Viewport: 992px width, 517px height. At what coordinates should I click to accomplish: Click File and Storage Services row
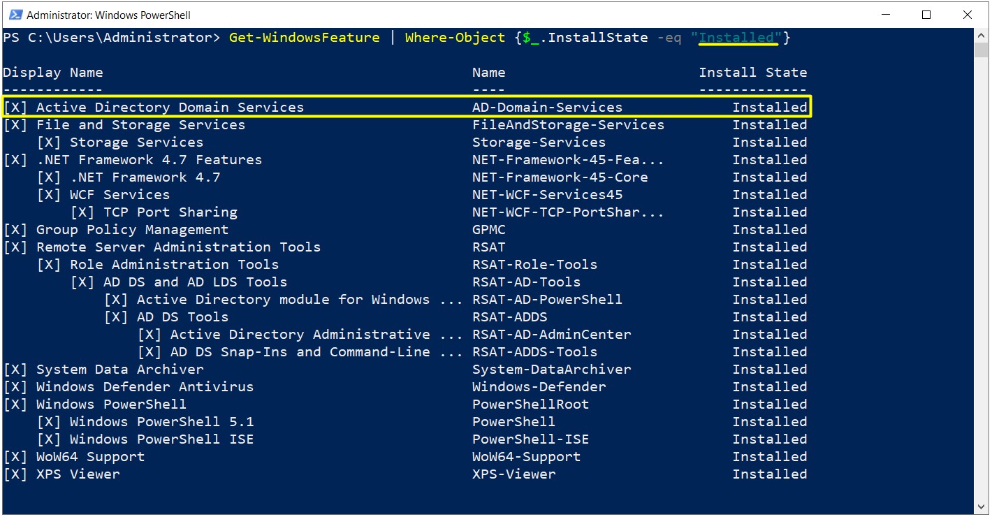pos(405,125)
